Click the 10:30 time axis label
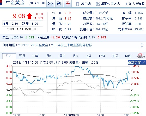 tap(42, 115)
